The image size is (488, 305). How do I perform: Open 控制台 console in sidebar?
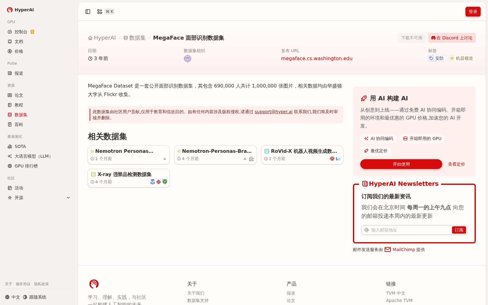tap(21, 32)
